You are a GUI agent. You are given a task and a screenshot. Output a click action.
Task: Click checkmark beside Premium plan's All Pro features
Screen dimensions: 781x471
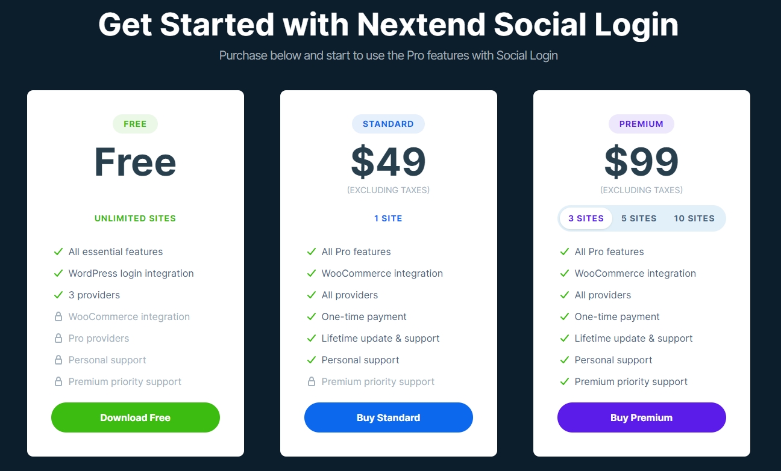565,251
